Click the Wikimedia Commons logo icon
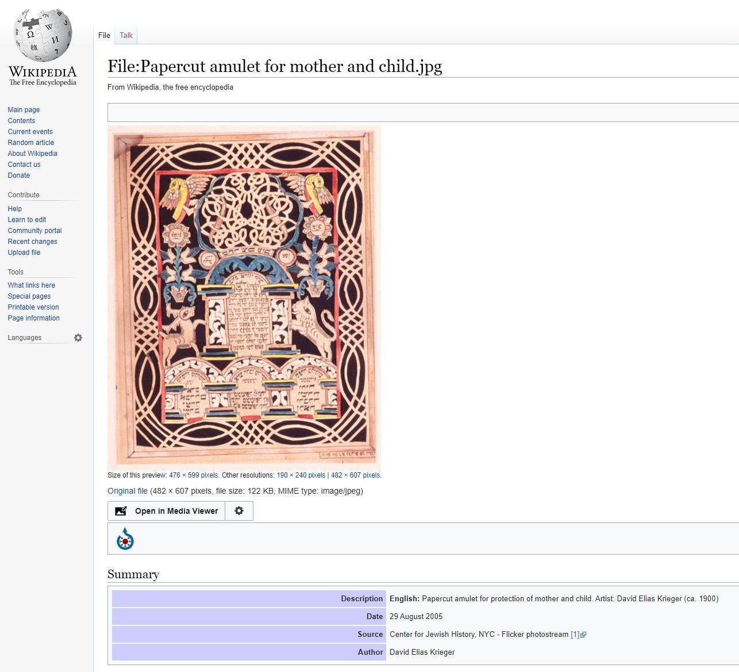 pos(125,539)
